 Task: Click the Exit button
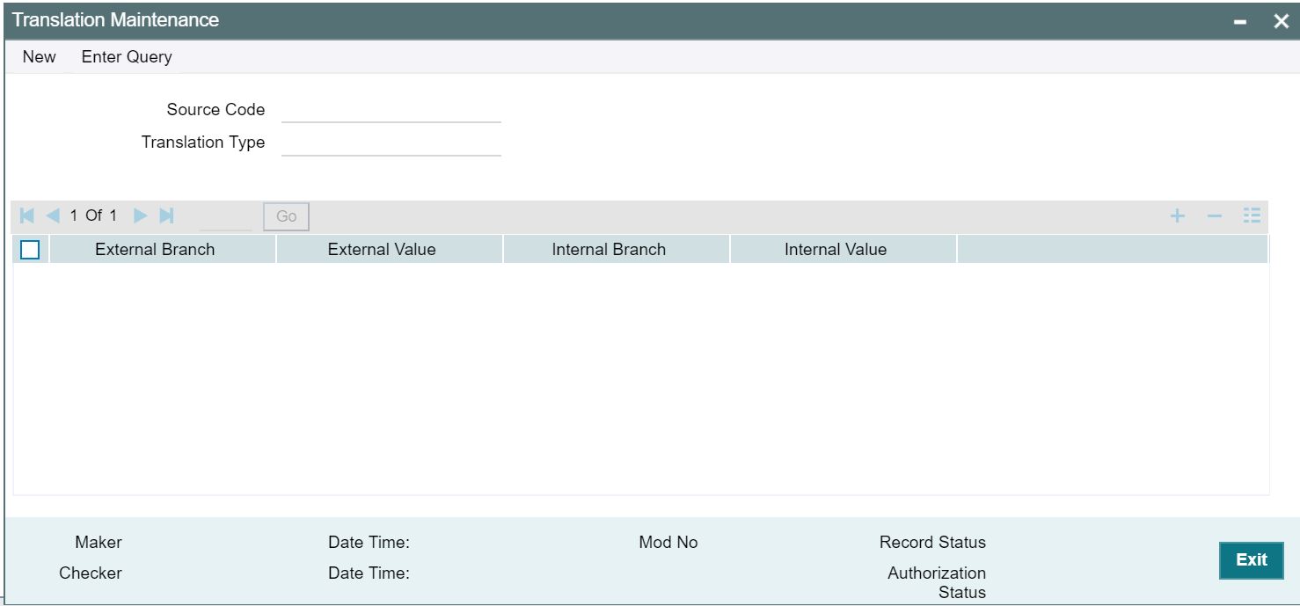tap(1252, 560)
